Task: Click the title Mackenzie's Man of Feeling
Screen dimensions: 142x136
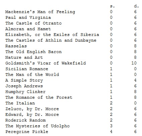Action: (x=40, y=12)
